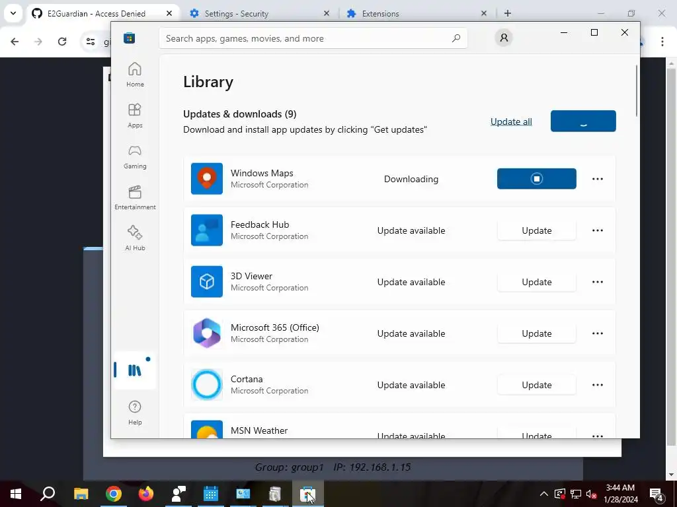Click the Microsoft Store logo icon

pyautogui.click(x=129, y=38)
